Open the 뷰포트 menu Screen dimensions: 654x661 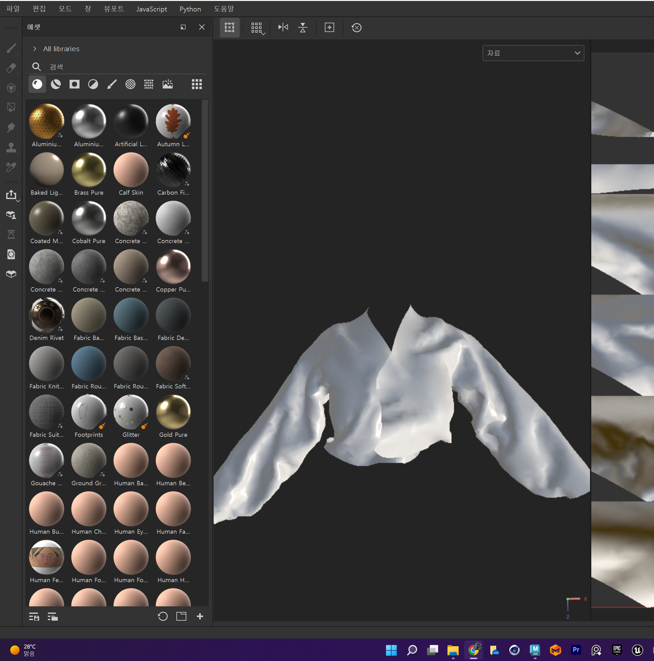click(114, 9)
